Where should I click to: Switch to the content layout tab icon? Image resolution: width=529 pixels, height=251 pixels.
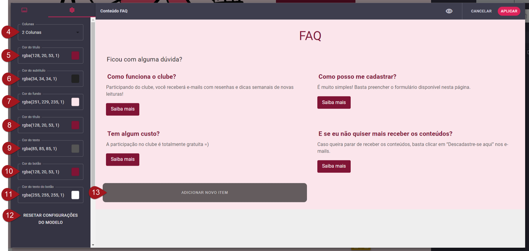coord(24,10)
